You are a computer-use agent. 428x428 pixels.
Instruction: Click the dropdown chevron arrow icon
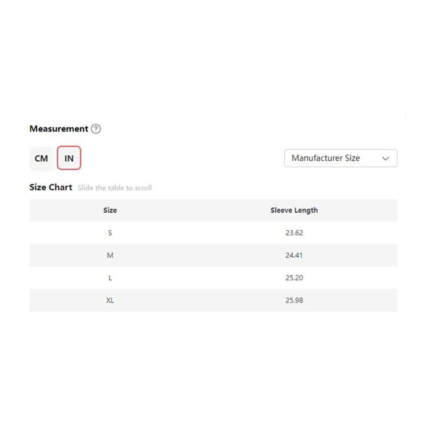(x=386, y=158)
